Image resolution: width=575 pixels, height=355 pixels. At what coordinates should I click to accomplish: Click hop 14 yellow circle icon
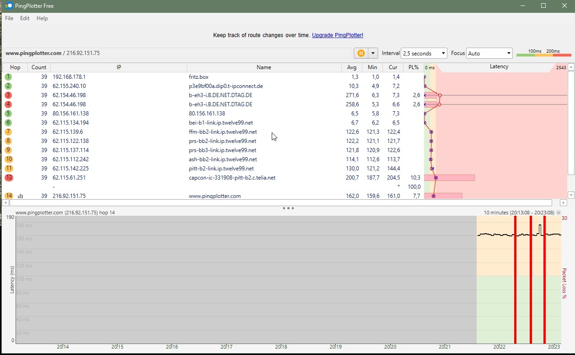click(x=9, y=196)
